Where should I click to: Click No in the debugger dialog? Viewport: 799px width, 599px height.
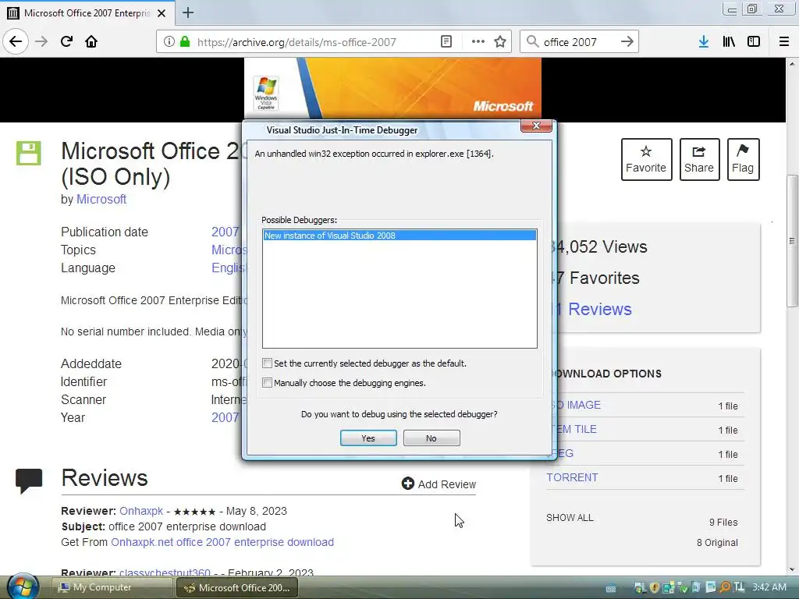[431, 438]
